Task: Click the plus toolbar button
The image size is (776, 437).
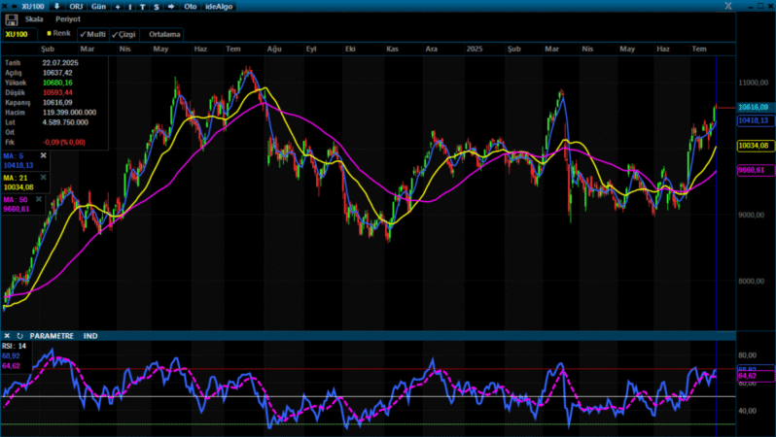Action: coord(118,7)
